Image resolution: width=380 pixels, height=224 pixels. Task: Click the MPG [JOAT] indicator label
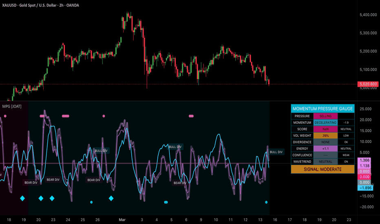pos(12,106)
